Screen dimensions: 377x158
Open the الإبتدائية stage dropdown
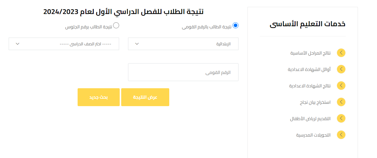click(183, 44)
